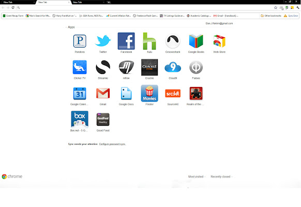Bookmark this page with the star icon
This screenshot has width=301, height=207.
tap(276, 8)
